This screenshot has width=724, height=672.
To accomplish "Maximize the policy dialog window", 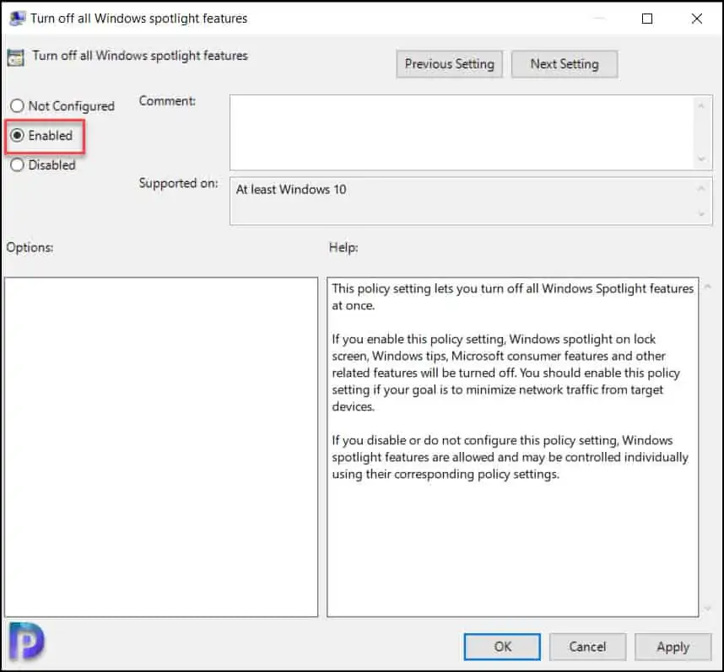I will click(x=647, y=19).
